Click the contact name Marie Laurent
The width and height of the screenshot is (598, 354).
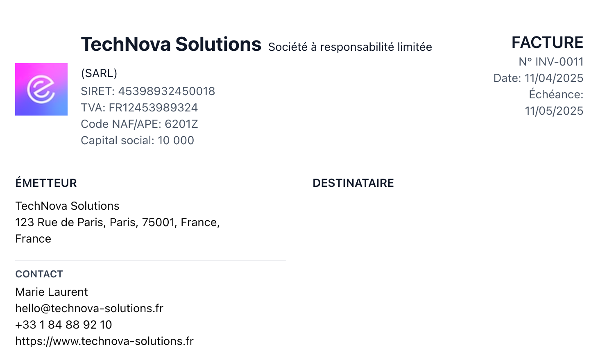point(52,292)
